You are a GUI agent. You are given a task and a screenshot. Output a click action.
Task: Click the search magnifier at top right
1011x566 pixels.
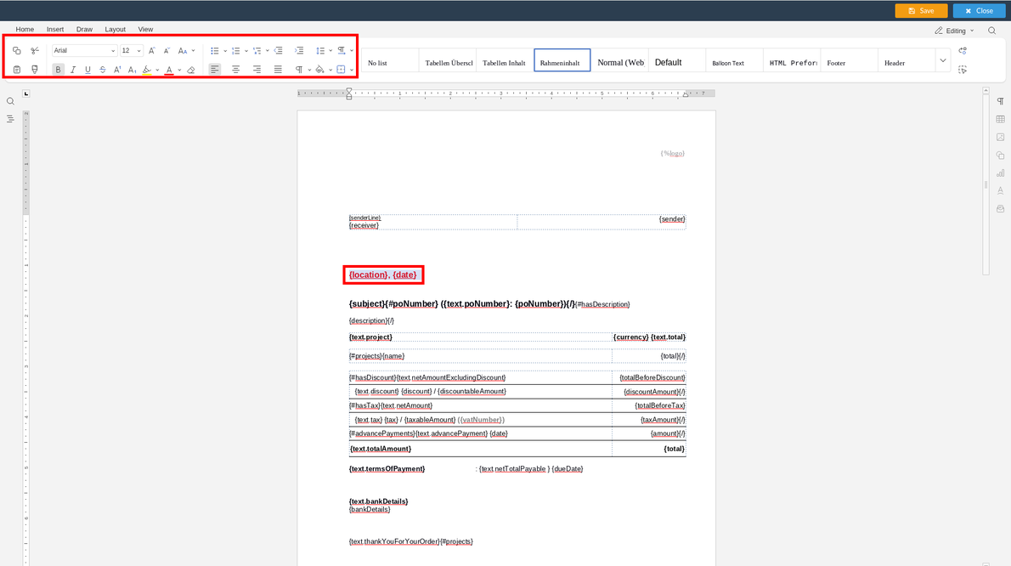pyautogui.click(x=992, y=31)
